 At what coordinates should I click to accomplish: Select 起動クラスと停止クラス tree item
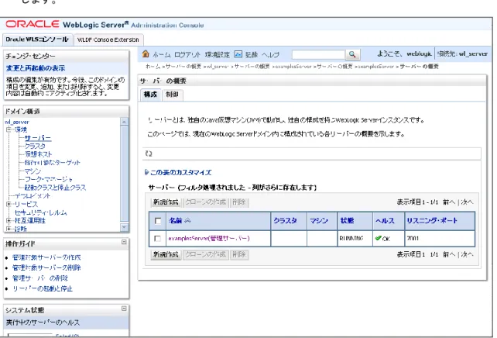point(55,188)
